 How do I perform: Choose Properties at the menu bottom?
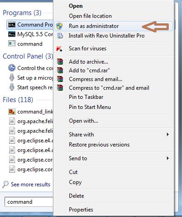81,210
